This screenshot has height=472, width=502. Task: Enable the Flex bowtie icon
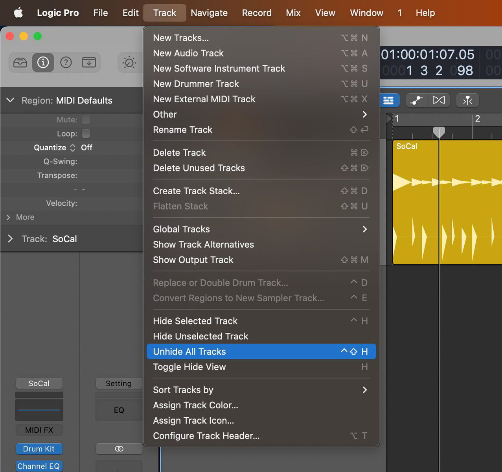pos(439,100)
